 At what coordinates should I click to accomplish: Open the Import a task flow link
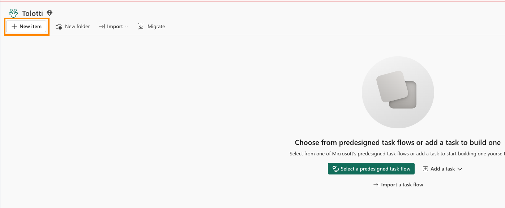click(402, 185)
